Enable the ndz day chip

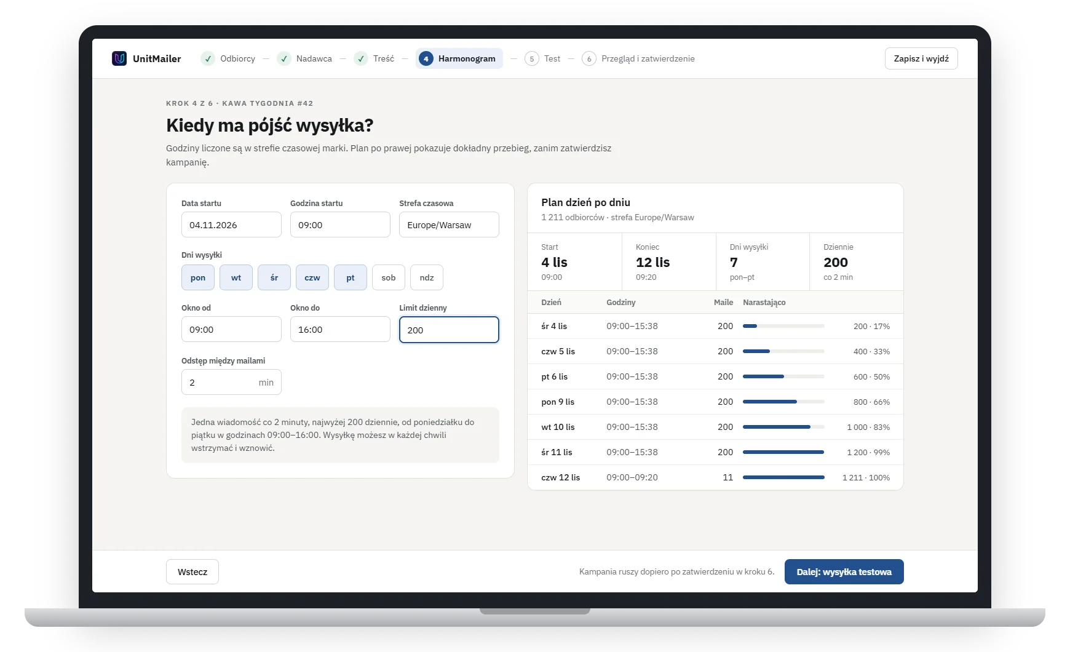point(427,277)
